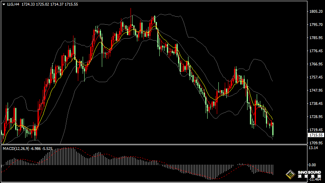Click the 1785.95 price axis label
The image size is (325, 183).
click(316, 38)
